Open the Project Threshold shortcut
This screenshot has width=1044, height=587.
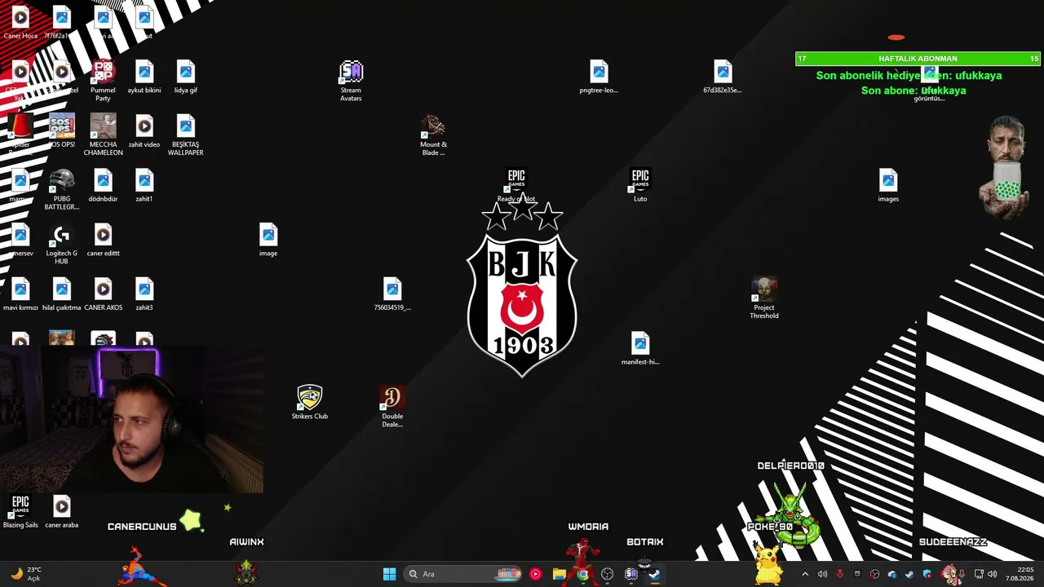tap(764, 298)
